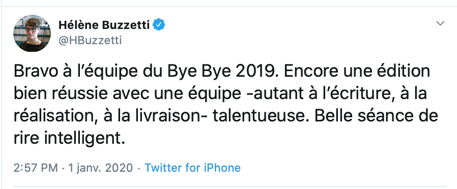This screenshot has width=457, height=189.
Task: Click the 2:57 PM timestamp
Action: (36, 168)
